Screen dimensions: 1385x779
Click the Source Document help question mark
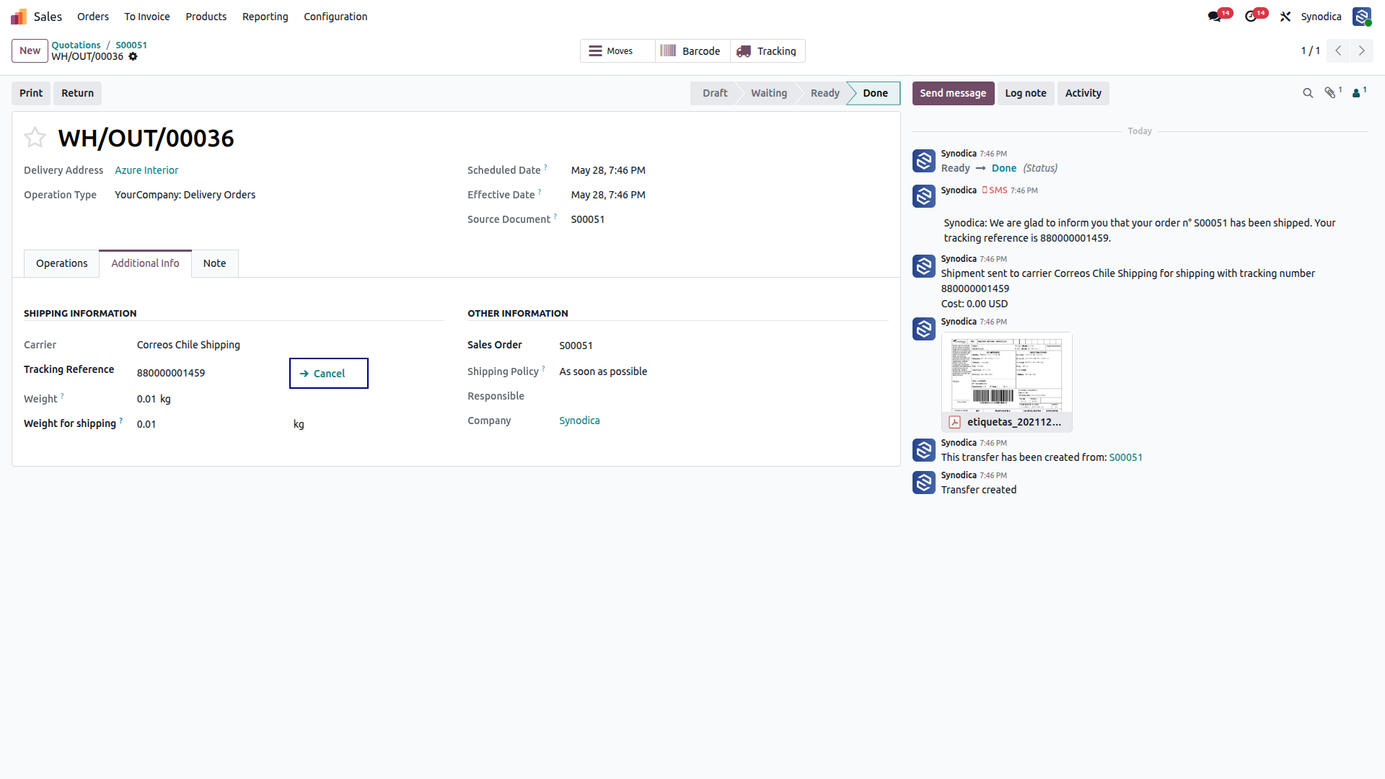click(555, 216)
